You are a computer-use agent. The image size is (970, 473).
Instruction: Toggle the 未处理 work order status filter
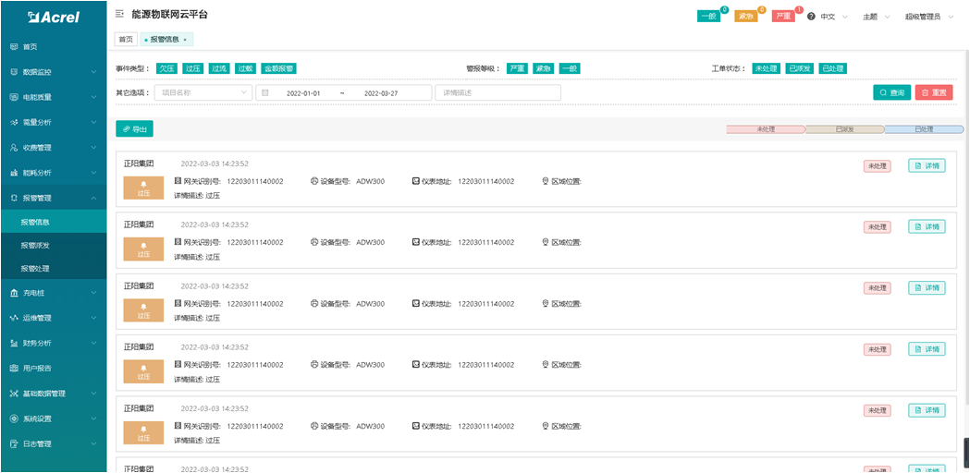tap(766, 68)
